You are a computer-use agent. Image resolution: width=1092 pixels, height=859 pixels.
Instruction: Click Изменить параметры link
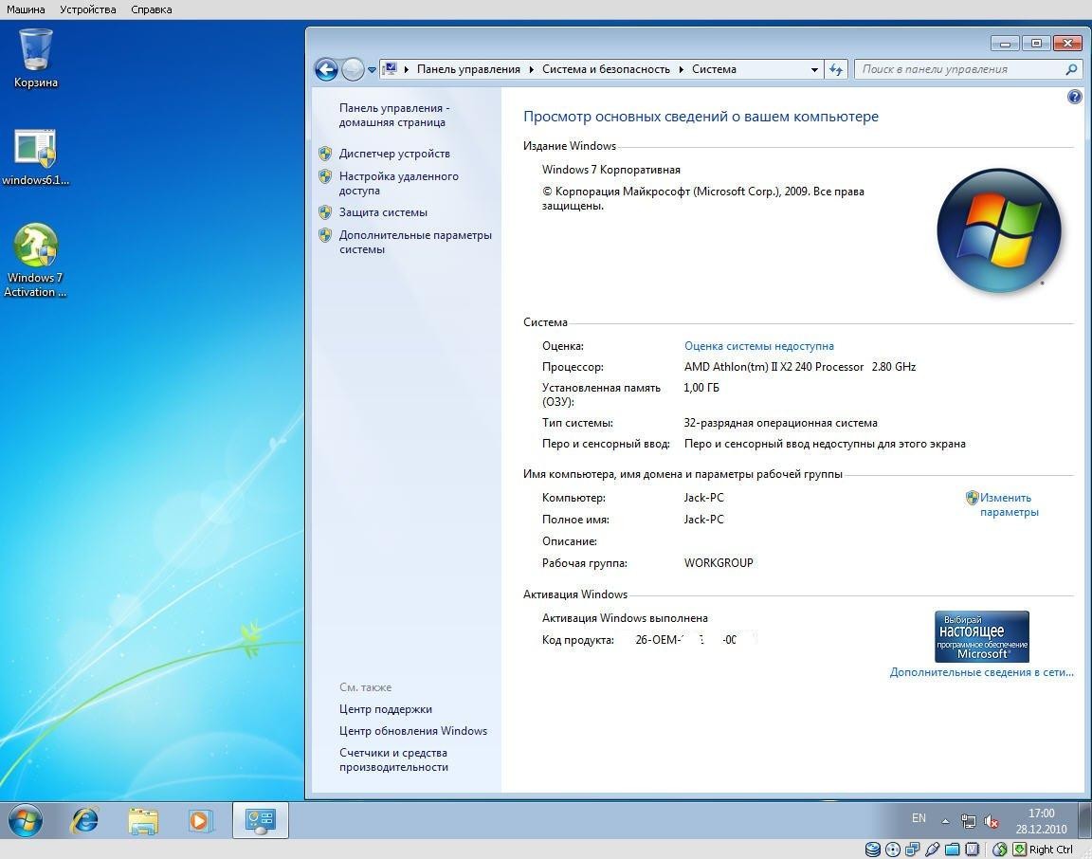[x=1010, y=505]
